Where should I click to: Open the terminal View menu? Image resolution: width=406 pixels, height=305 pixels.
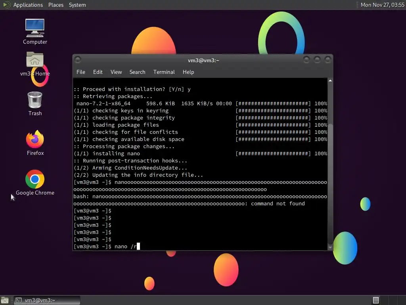tap(116, 72)
